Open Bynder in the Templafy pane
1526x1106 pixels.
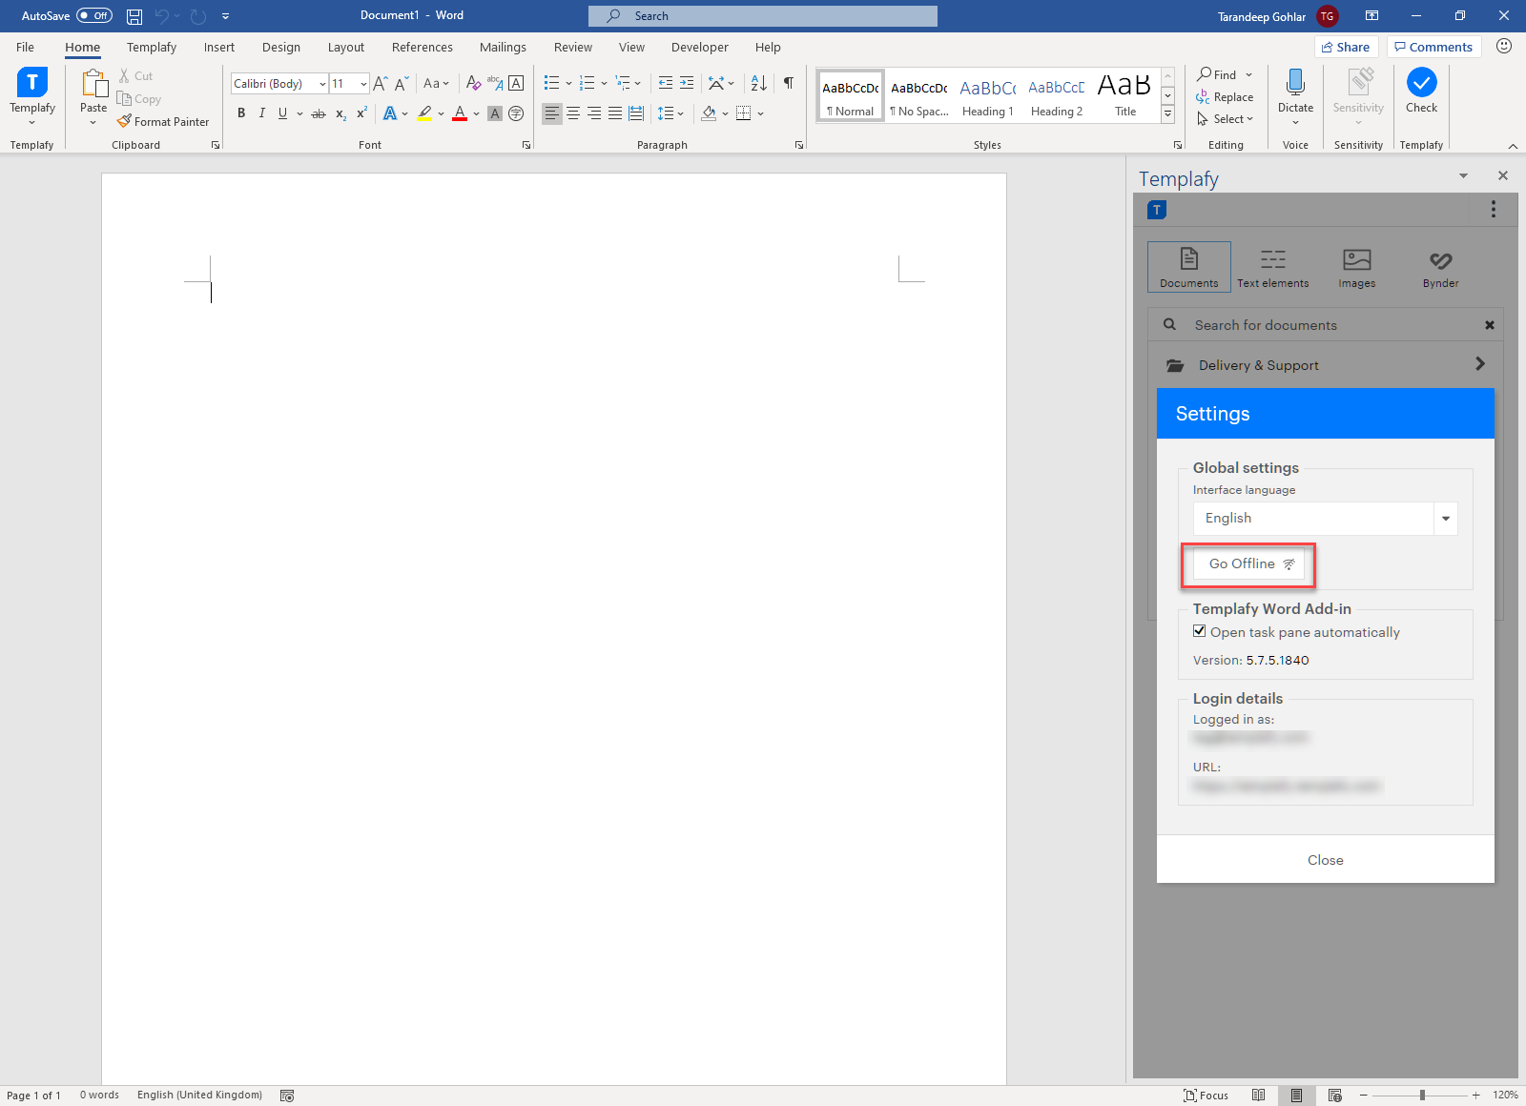coord(1439,266)
